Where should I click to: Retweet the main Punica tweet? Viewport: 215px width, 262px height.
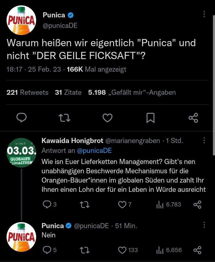click(x=64, y=118)
